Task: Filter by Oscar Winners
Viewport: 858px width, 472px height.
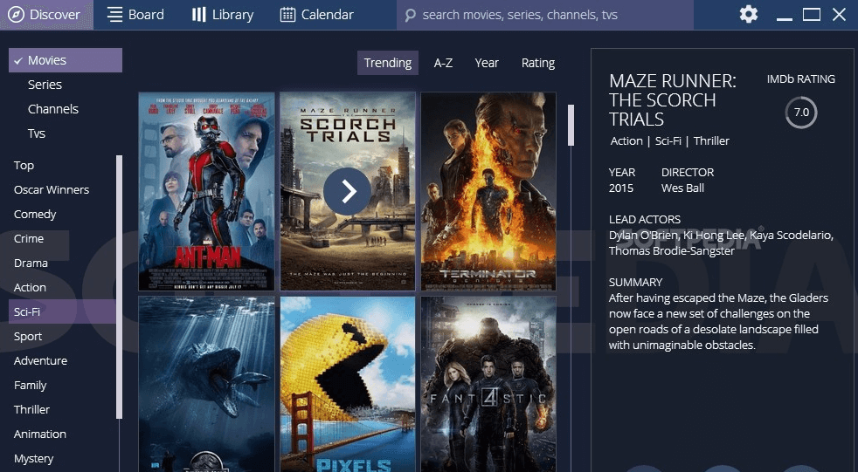Action: (52, 189)
